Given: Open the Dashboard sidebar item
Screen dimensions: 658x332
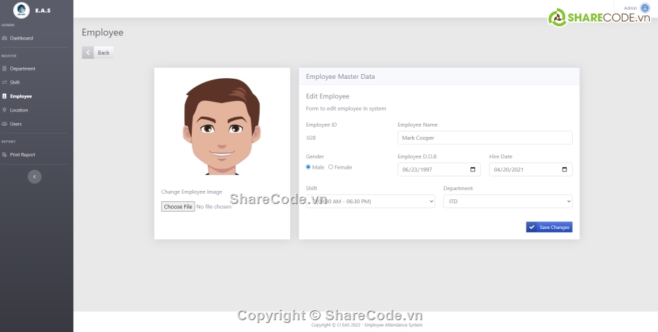Looking at the screenshot, I should tap(21, 38).
